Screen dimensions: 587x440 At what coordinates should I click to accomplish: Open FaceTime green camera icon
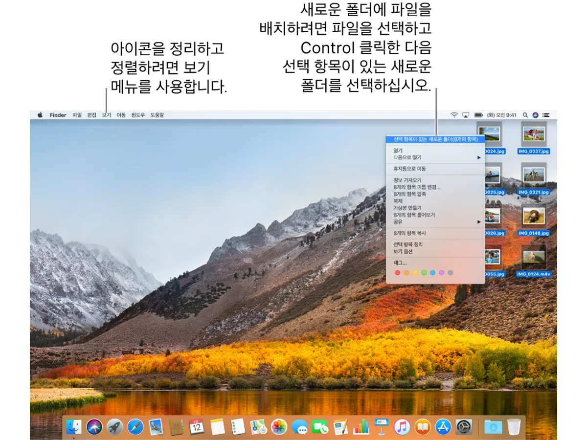coord(320,427)
